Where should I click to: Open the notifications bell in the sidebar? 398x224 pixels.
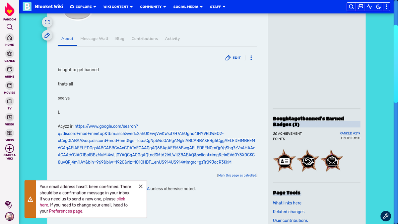coord(9,205)
